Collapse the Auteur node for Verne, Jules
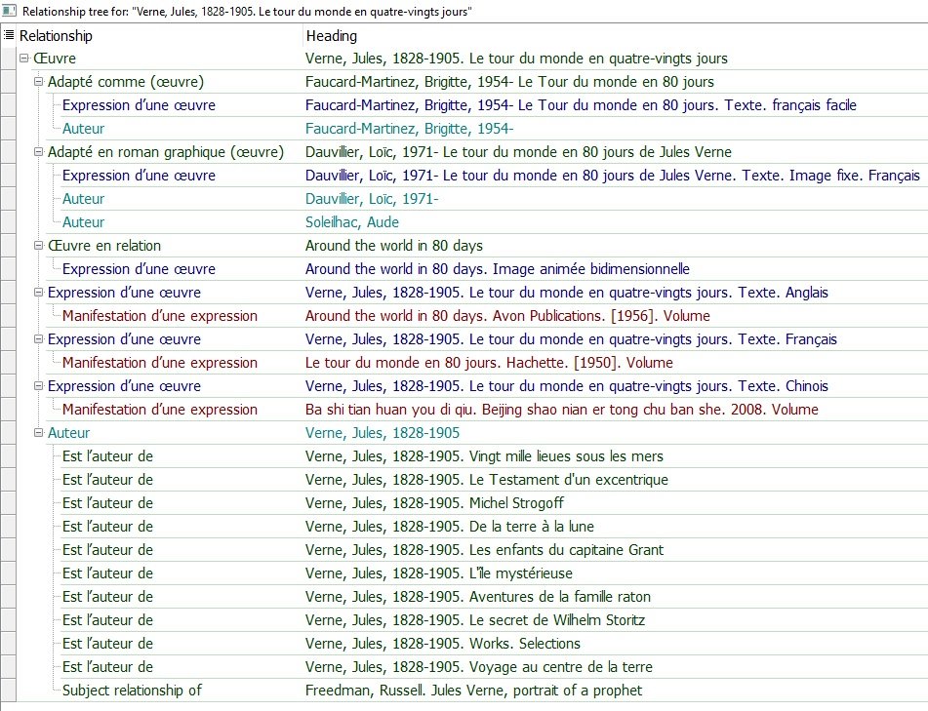The width and height of the screenshot is (928, 711). coord(38,433)
